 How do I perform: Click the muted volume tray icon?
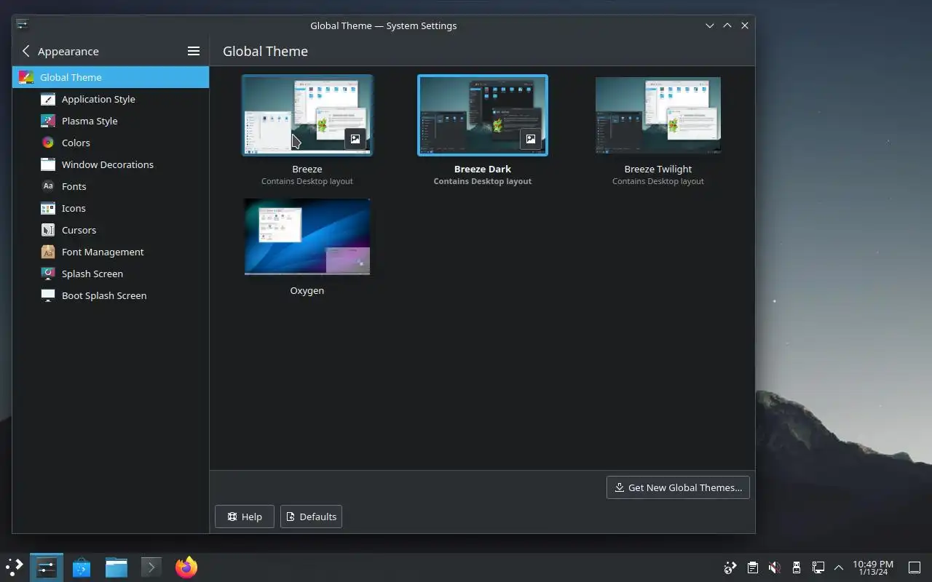775,567
